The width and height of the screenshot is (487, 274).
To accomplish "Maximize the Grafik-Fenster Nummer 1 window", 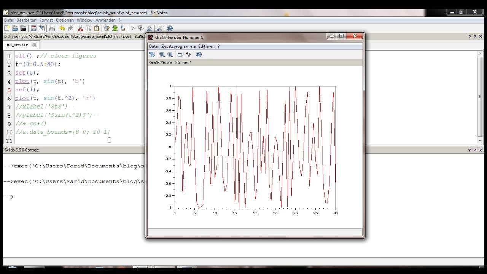I will [342, 36].
